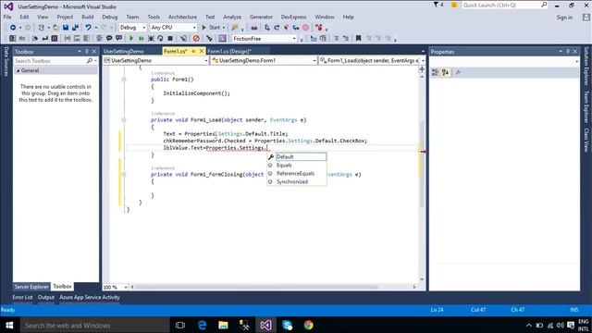
Task: Click the Start debugging button
Action: tap(211, 28)
